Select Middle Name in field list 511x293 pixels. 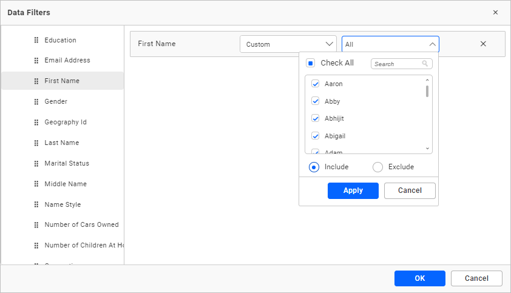pyautogui.click(x=66, y=184)
